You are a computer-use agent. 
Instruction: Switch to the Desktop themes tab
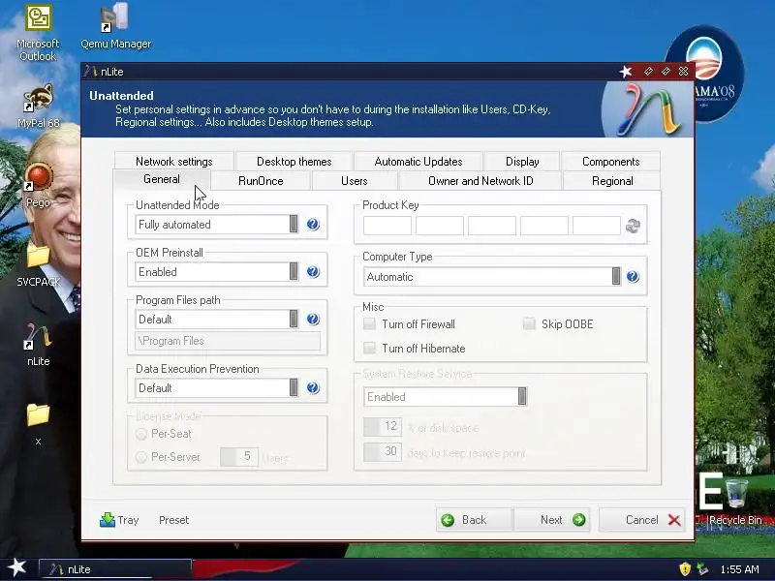[x=294, y=161]
